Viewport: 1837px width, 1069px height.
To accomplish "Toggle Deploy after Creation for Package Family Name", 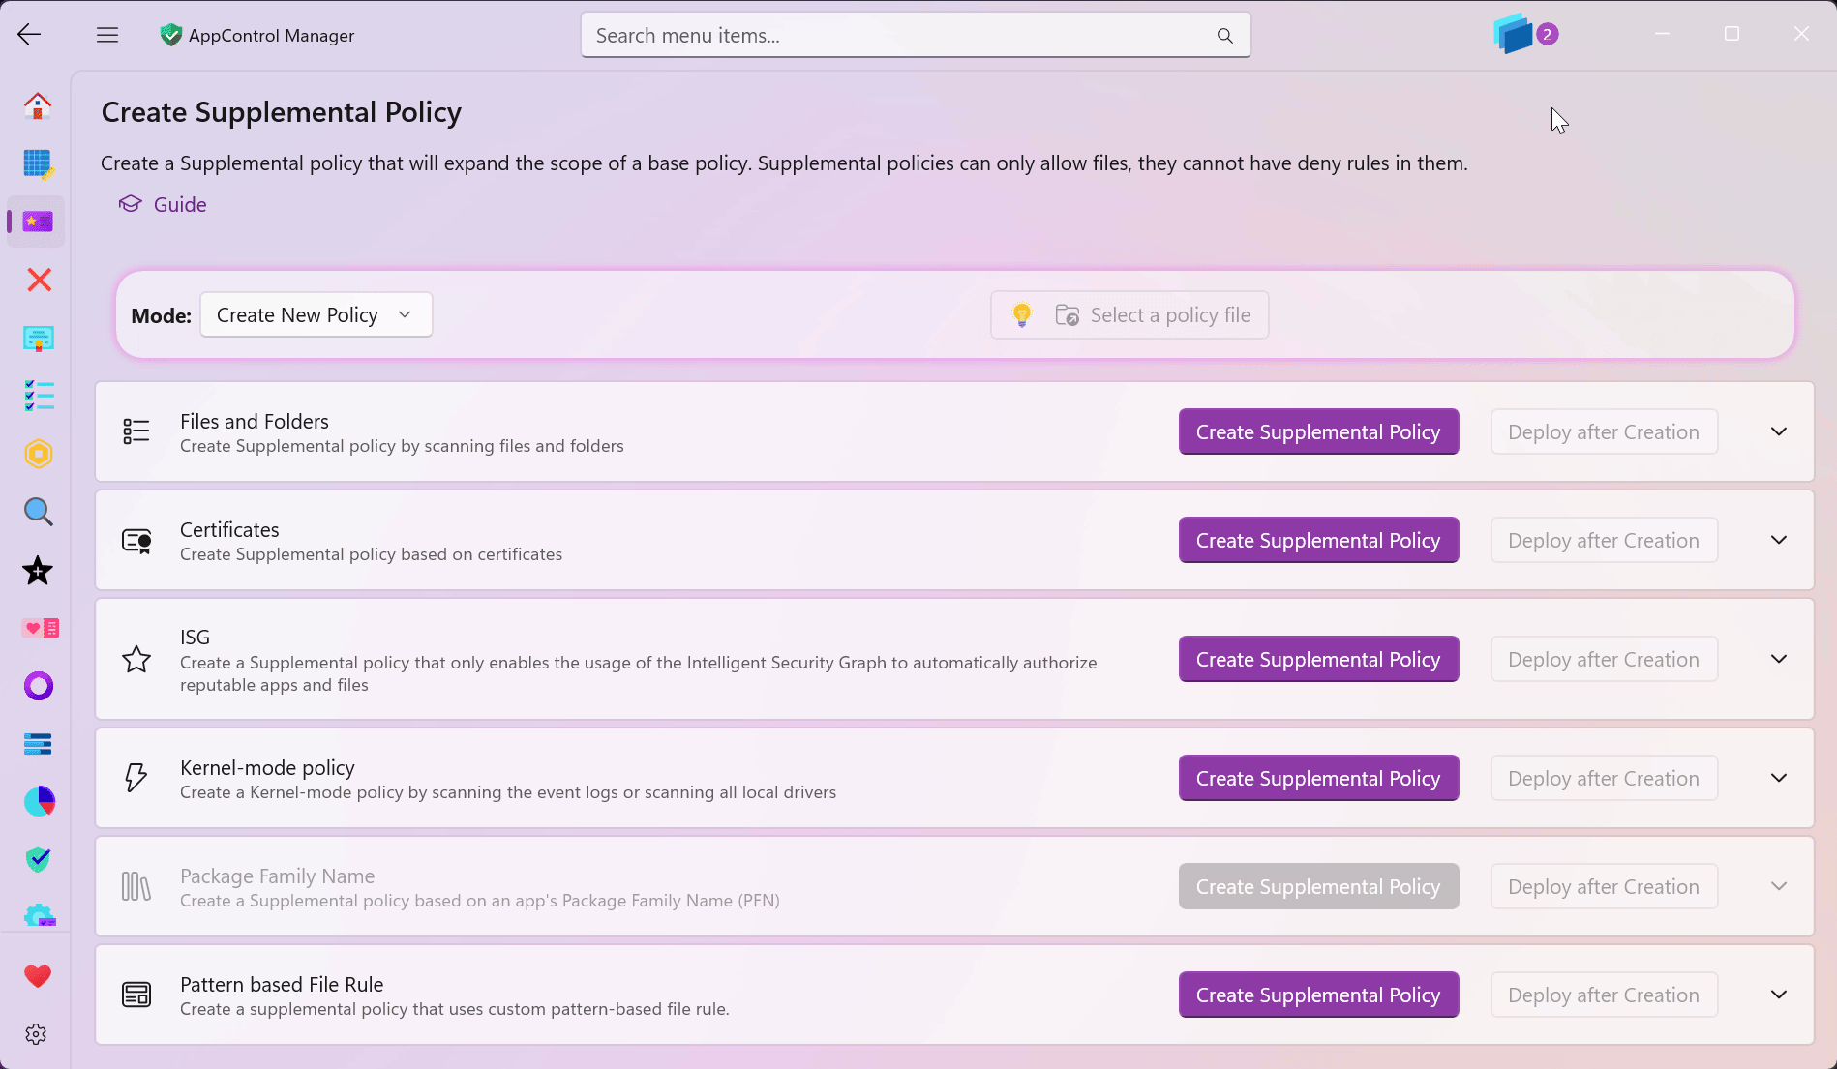I will point(1604,886).
